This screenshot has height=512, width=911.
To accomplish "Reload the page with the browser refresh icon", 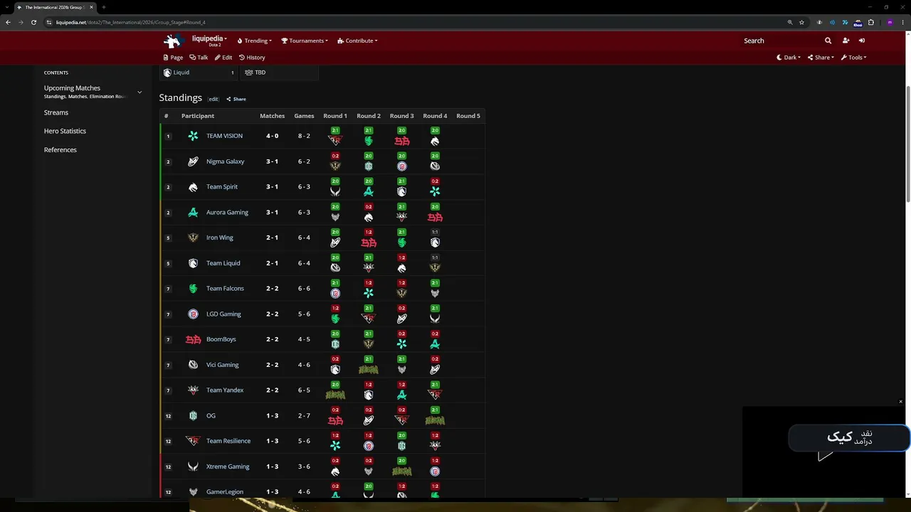I will pos(33,22).
